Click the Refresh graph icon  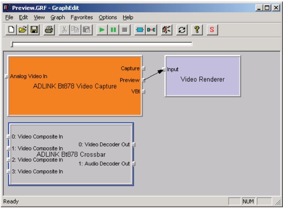coord(182,30)
